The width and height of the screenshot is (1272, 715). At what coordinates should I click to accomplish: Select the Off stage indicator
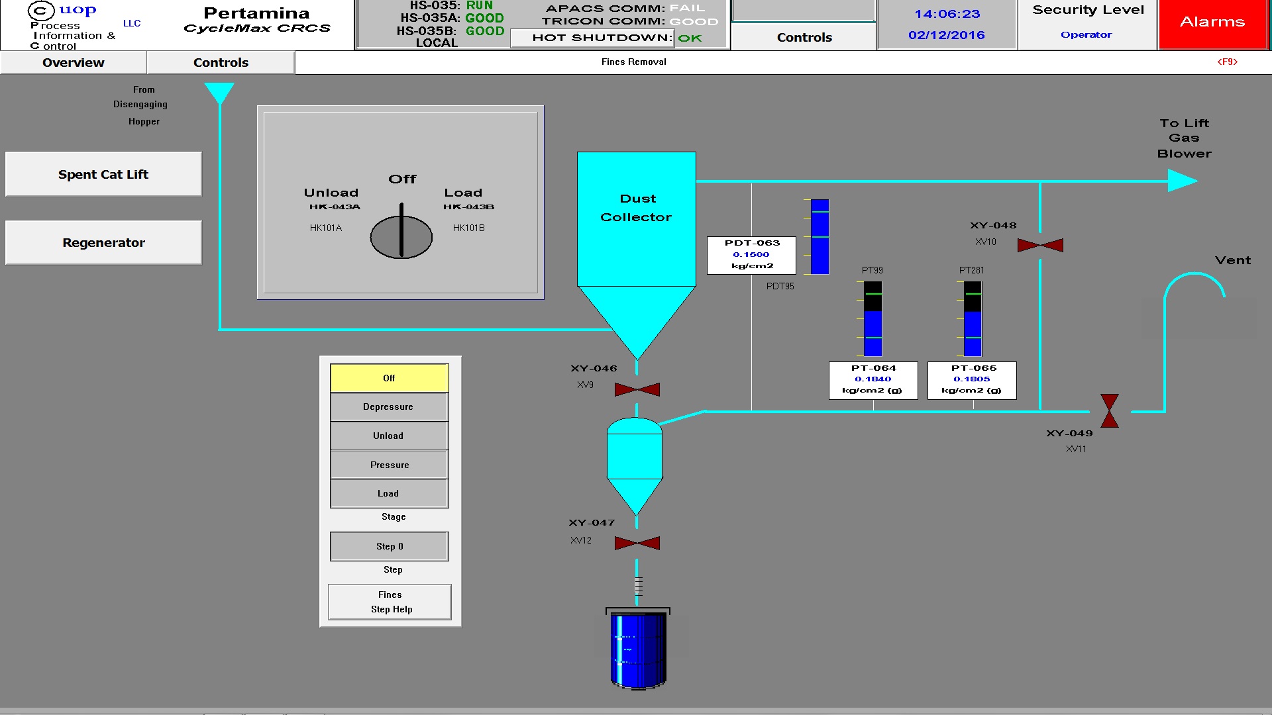tap(390, 378)
